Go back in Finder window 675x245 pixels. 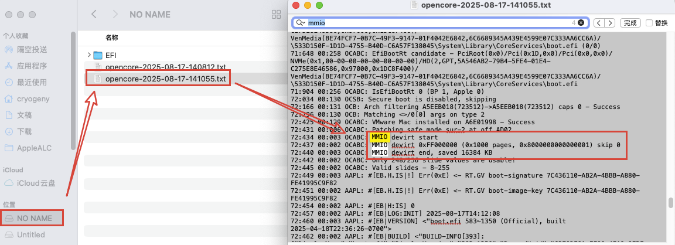(94, 14)
